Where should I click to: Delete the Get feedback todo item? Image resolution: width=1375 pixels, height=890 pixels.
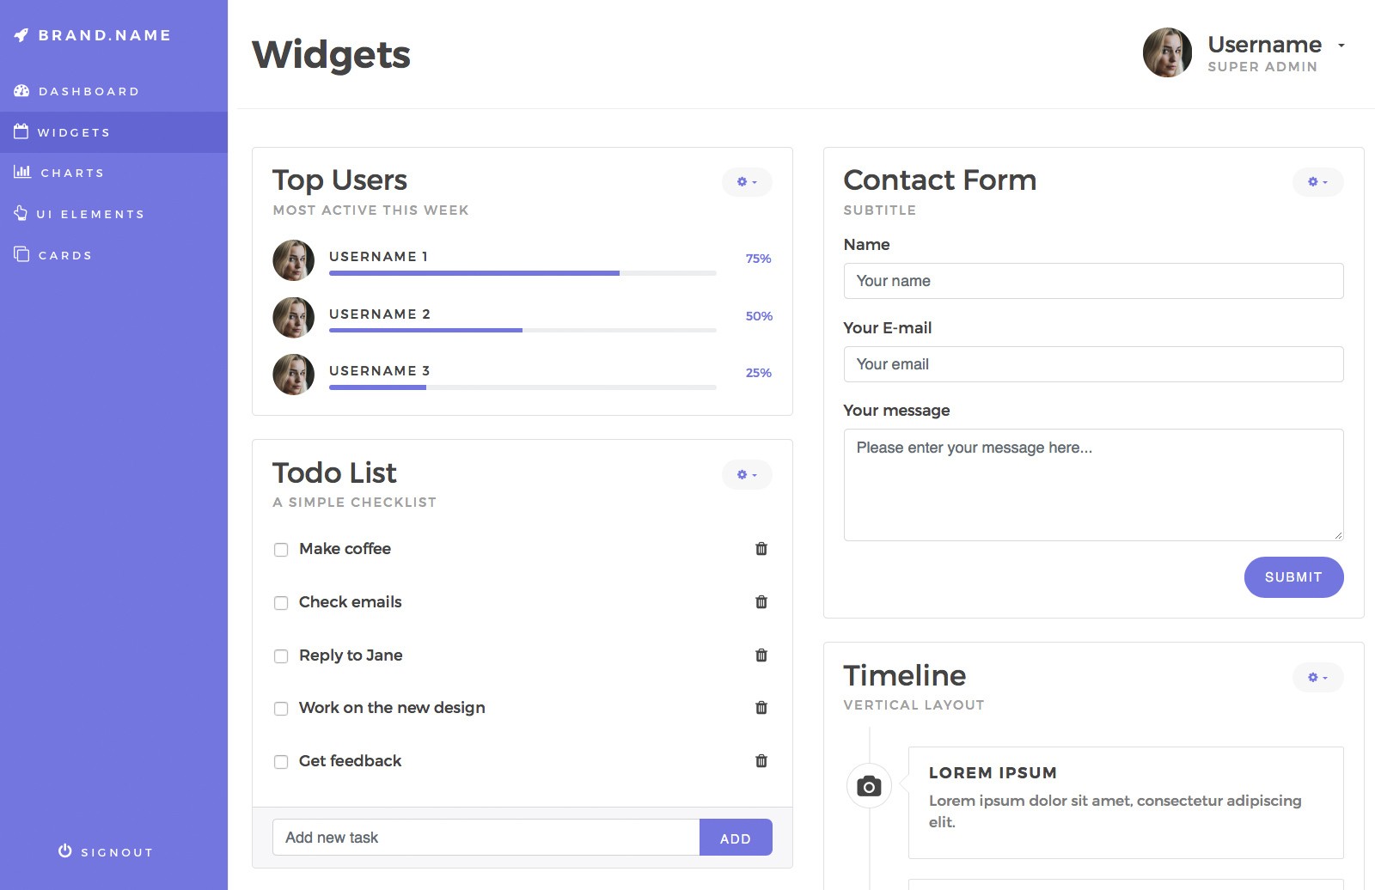click(761, 761)
